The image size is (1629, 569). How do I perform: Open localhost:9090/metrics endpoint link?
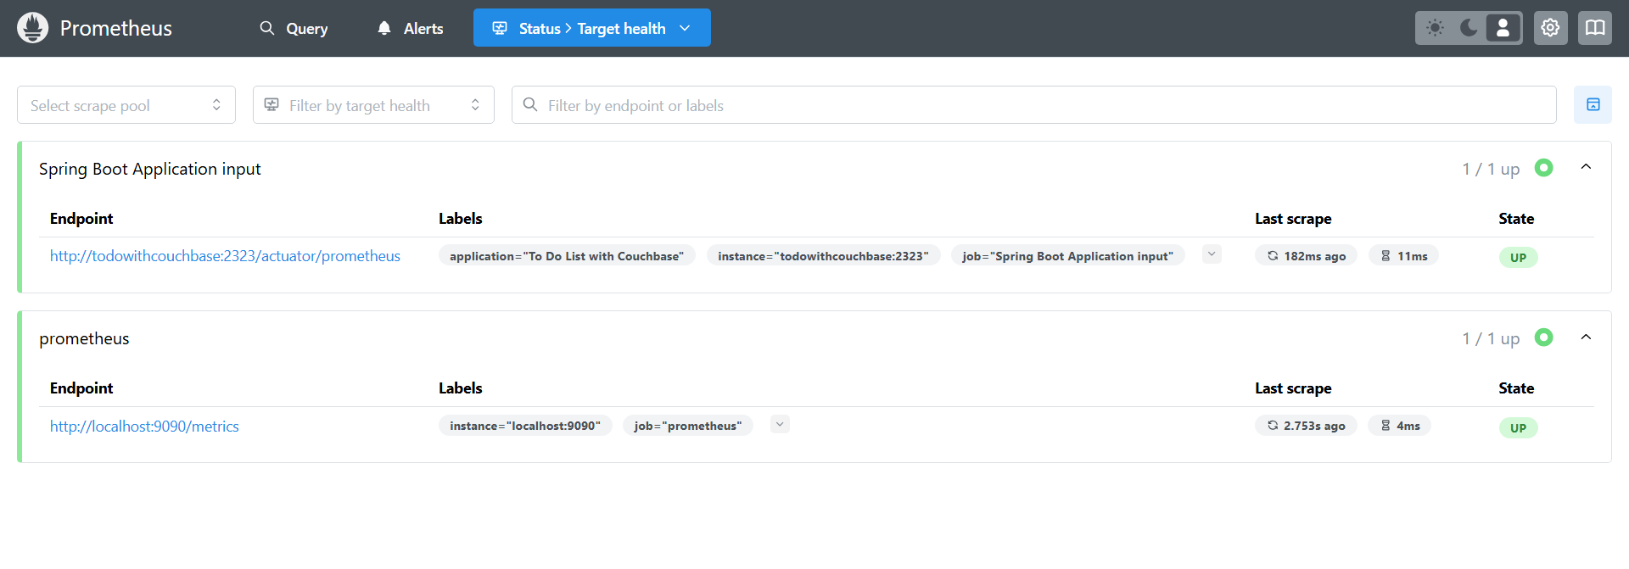click(x=144, y=427)
